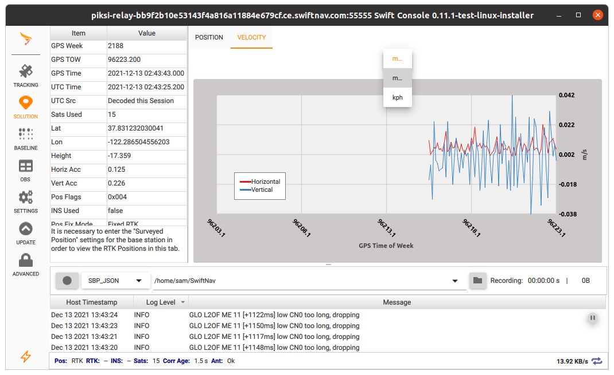This screenshot has width=614, height=375.
Task: Select the gray highlighted m... unit option
Action: pyautogui.click(x=398, y=78)
